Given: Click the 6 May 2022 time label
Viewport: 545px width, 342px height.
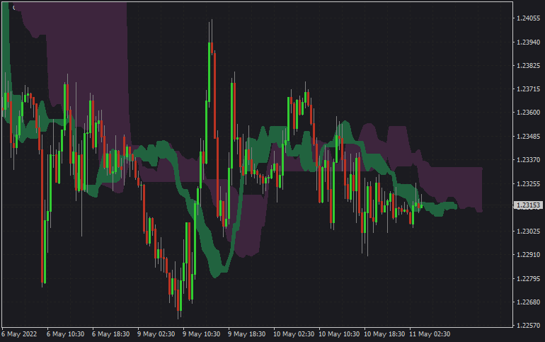Looking at the screenshot, I should pyautogui.click(x=19, y=334).
